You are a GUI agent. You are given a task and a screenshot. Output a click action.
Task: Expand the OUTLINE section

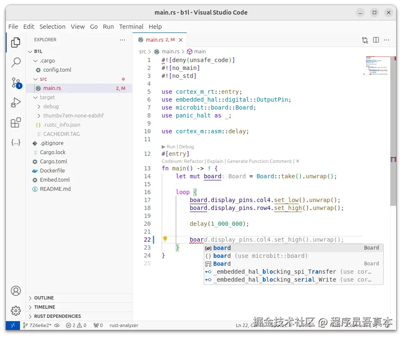79,298
